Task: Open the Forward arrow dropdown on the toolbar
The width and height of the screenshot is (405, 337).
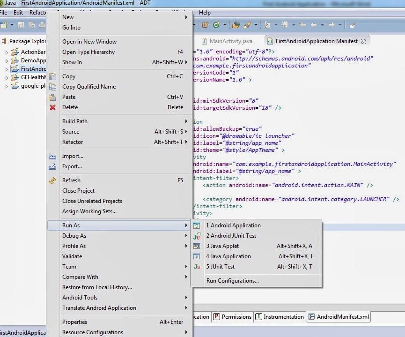Action: pos(340,25)
